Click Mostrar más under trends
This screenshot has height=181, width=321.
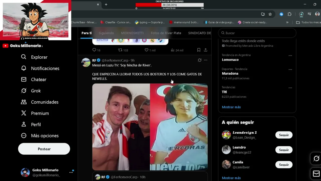click(x=231, y=107)
